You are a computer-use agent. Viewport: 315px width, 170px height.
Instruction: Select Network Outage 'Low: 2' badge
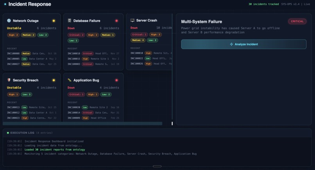43,35
